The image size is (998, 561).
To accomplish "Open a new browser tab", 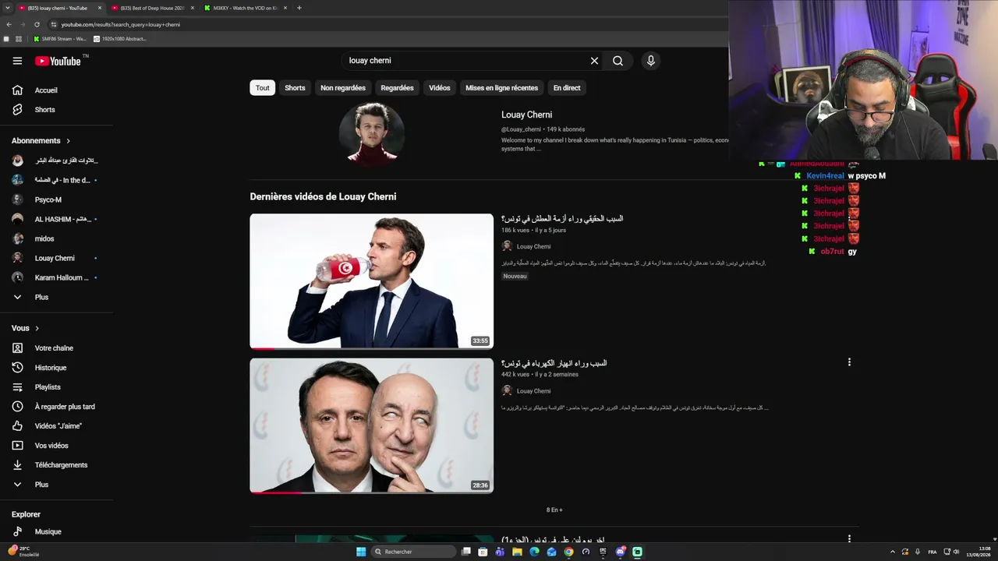I will coord(299,8).
